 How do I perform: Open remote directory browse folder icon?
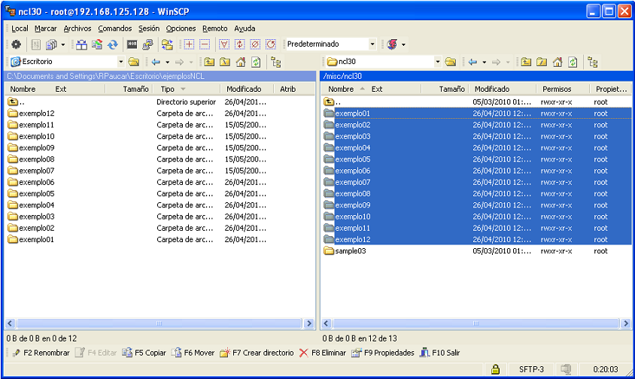(x=451, y=62)
